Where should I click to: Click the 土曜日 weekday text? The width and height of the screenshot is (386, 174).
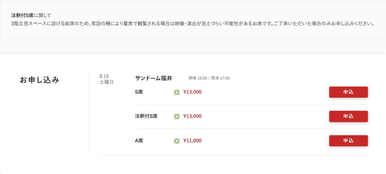pos(107,82)
